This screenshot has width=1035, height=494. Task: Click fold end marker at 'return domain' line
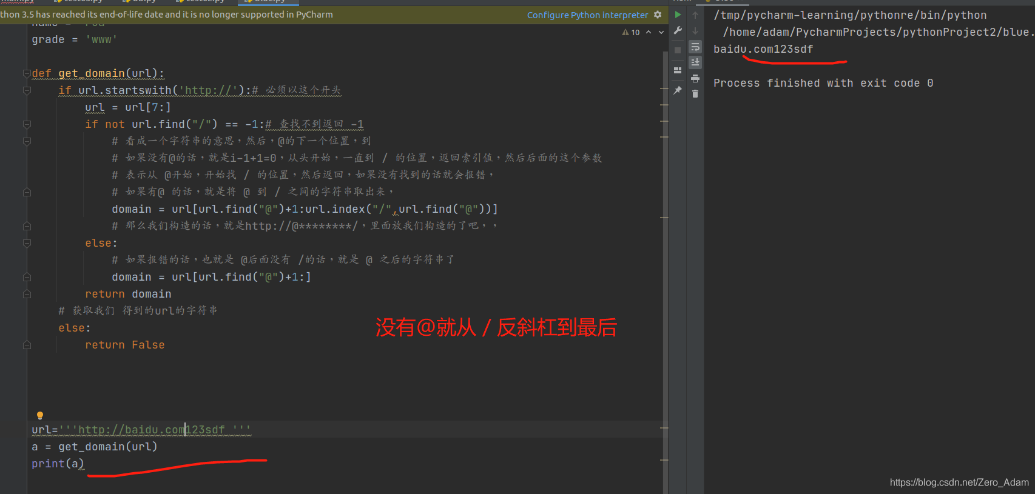27,294
